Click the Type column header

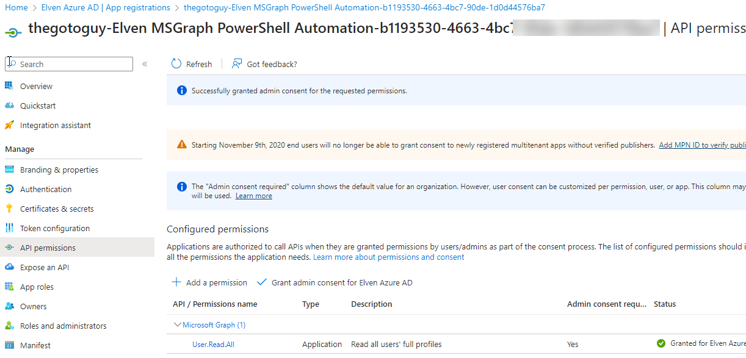coord(311,304)
